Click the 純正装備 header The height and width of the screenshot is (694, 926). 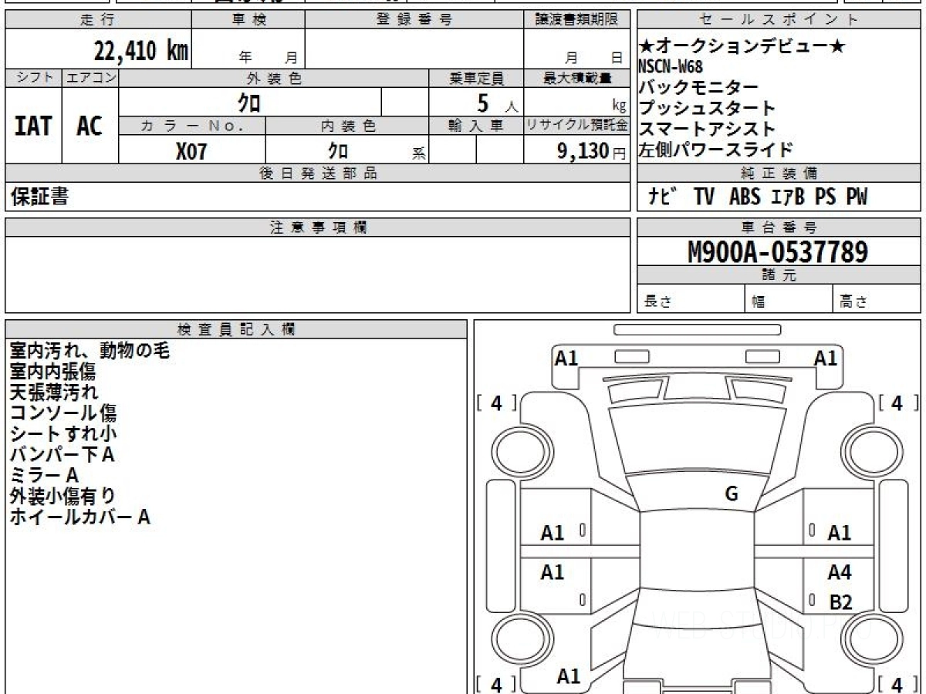pyautogui.click(x=779, y=173)
